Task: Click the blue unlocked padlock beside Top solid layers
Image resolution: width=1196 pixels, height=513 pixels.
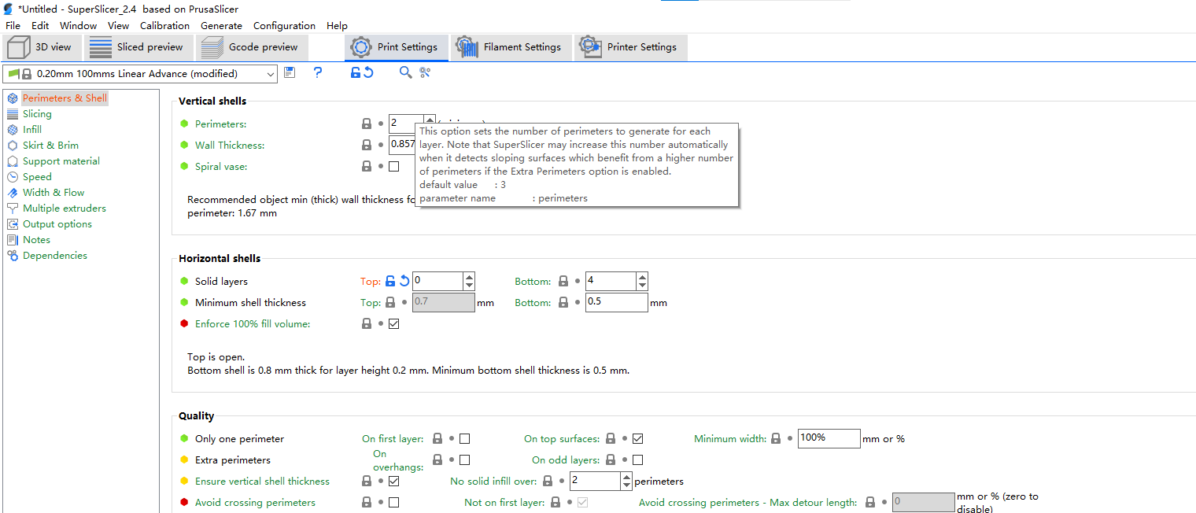Action: (390, 281)
